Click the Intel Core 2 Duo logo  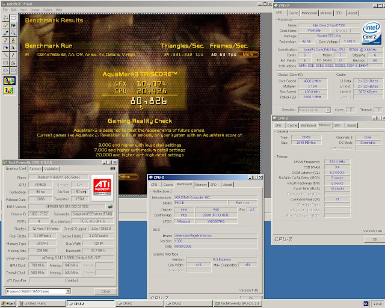[x=372, y=33]
